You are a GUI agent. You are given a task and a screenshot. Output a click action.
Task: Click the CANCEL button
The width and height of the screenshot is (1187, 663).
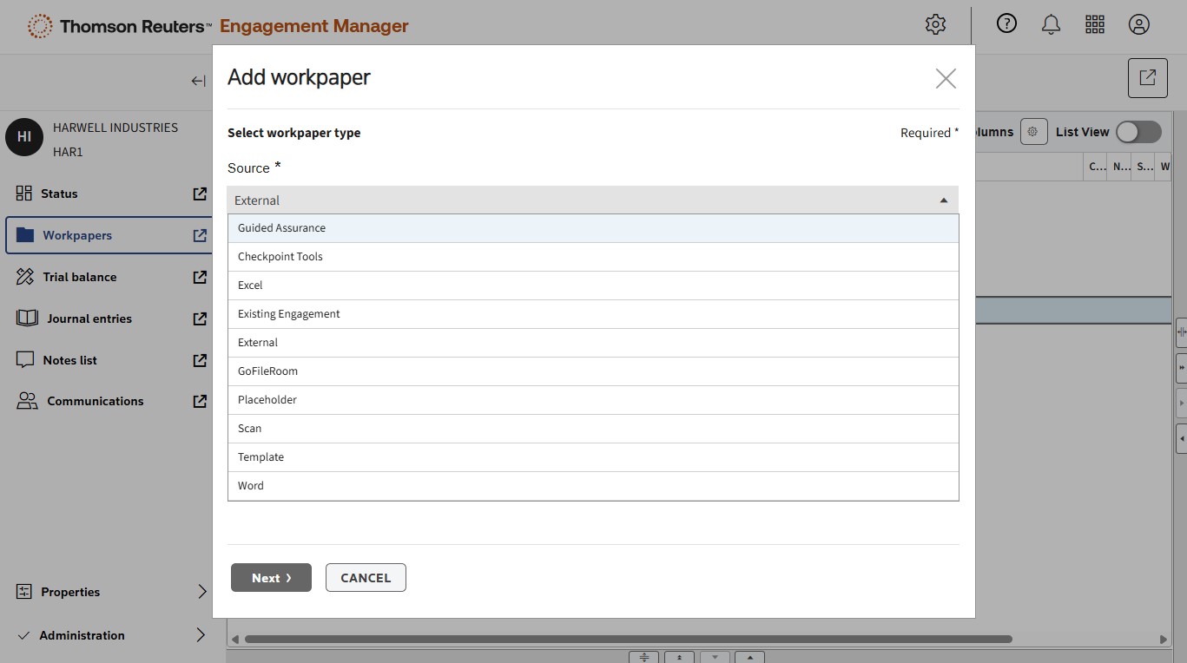point(366,578)
